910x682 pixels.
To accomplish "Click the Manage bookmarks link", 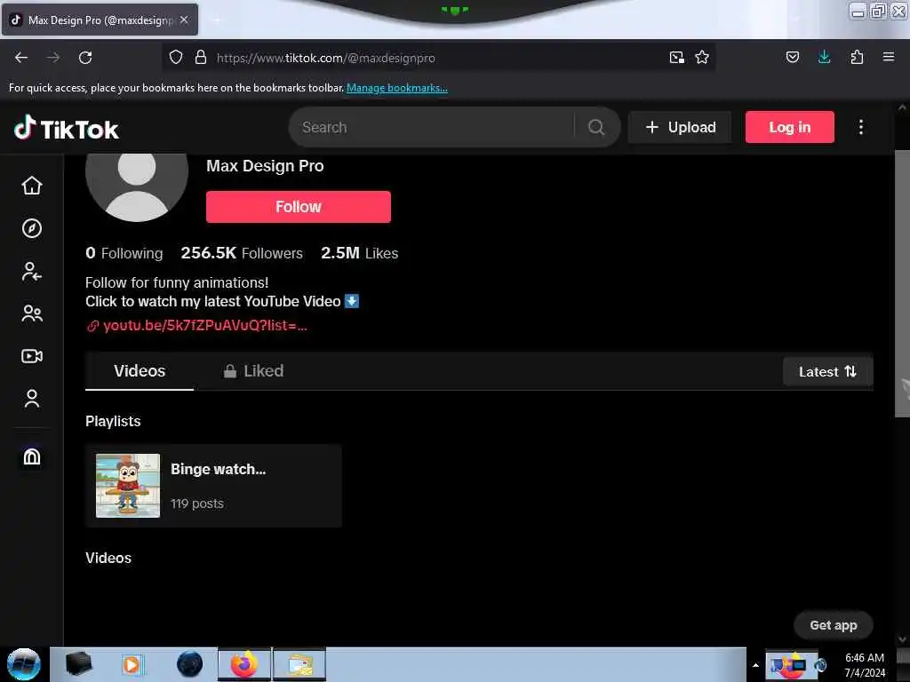I will coord(397,88).
